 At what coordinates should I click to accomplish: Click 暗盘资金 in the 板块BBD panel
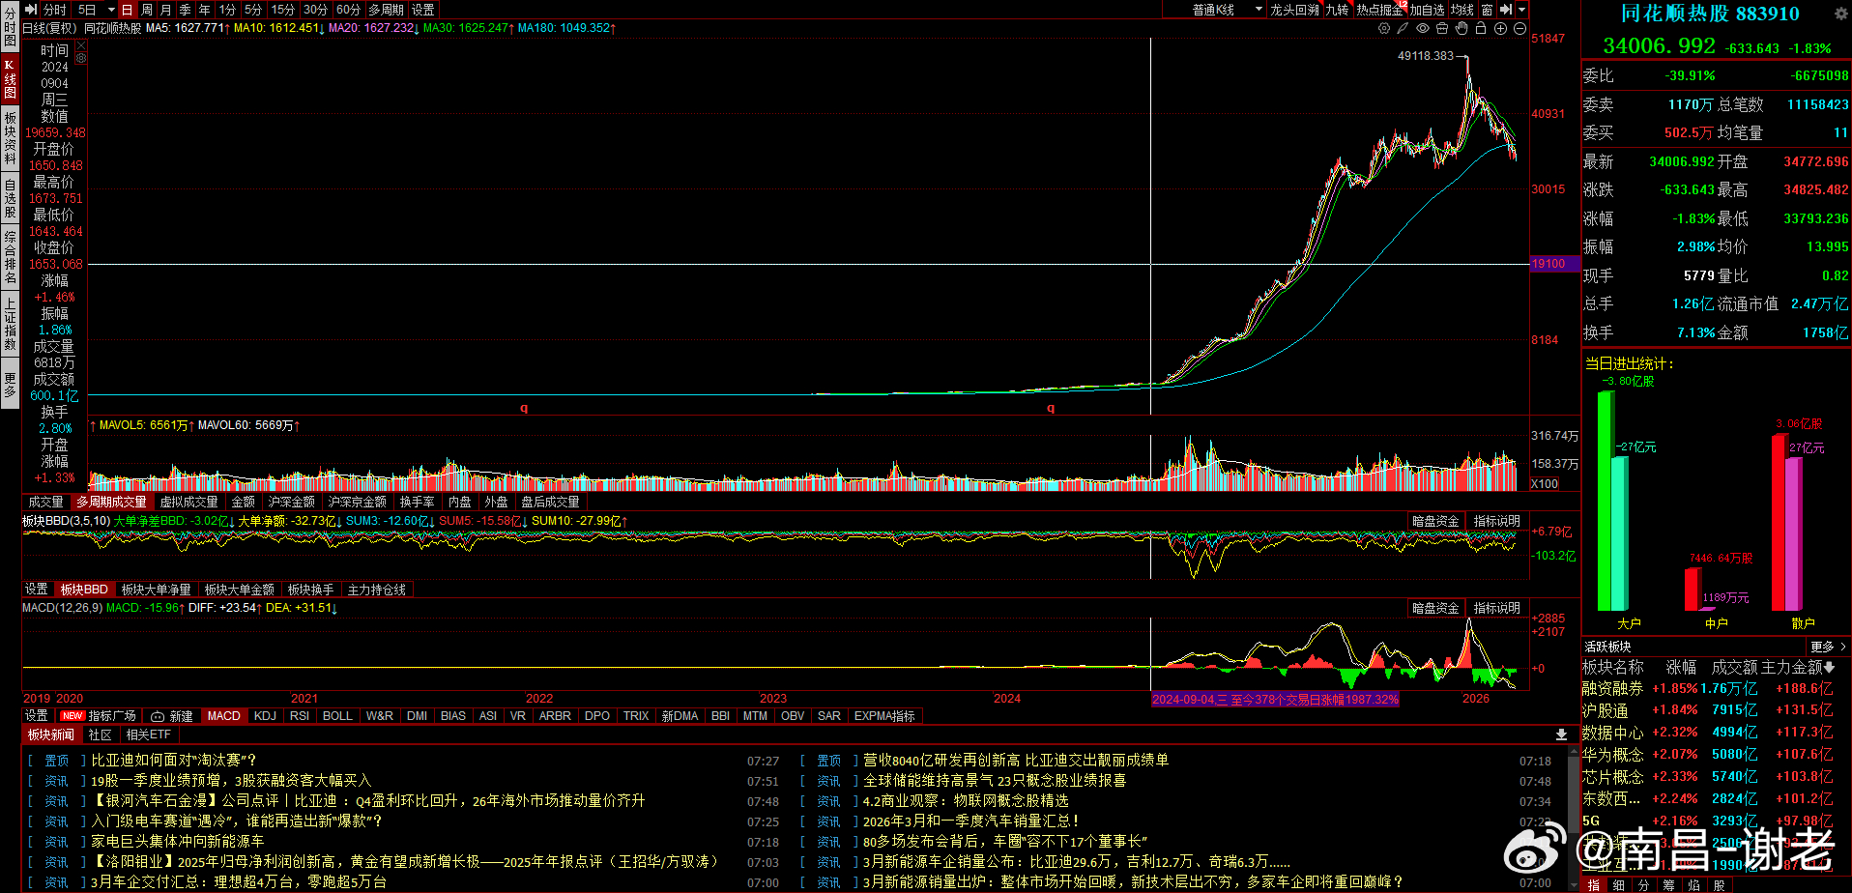coord(1435,521)
